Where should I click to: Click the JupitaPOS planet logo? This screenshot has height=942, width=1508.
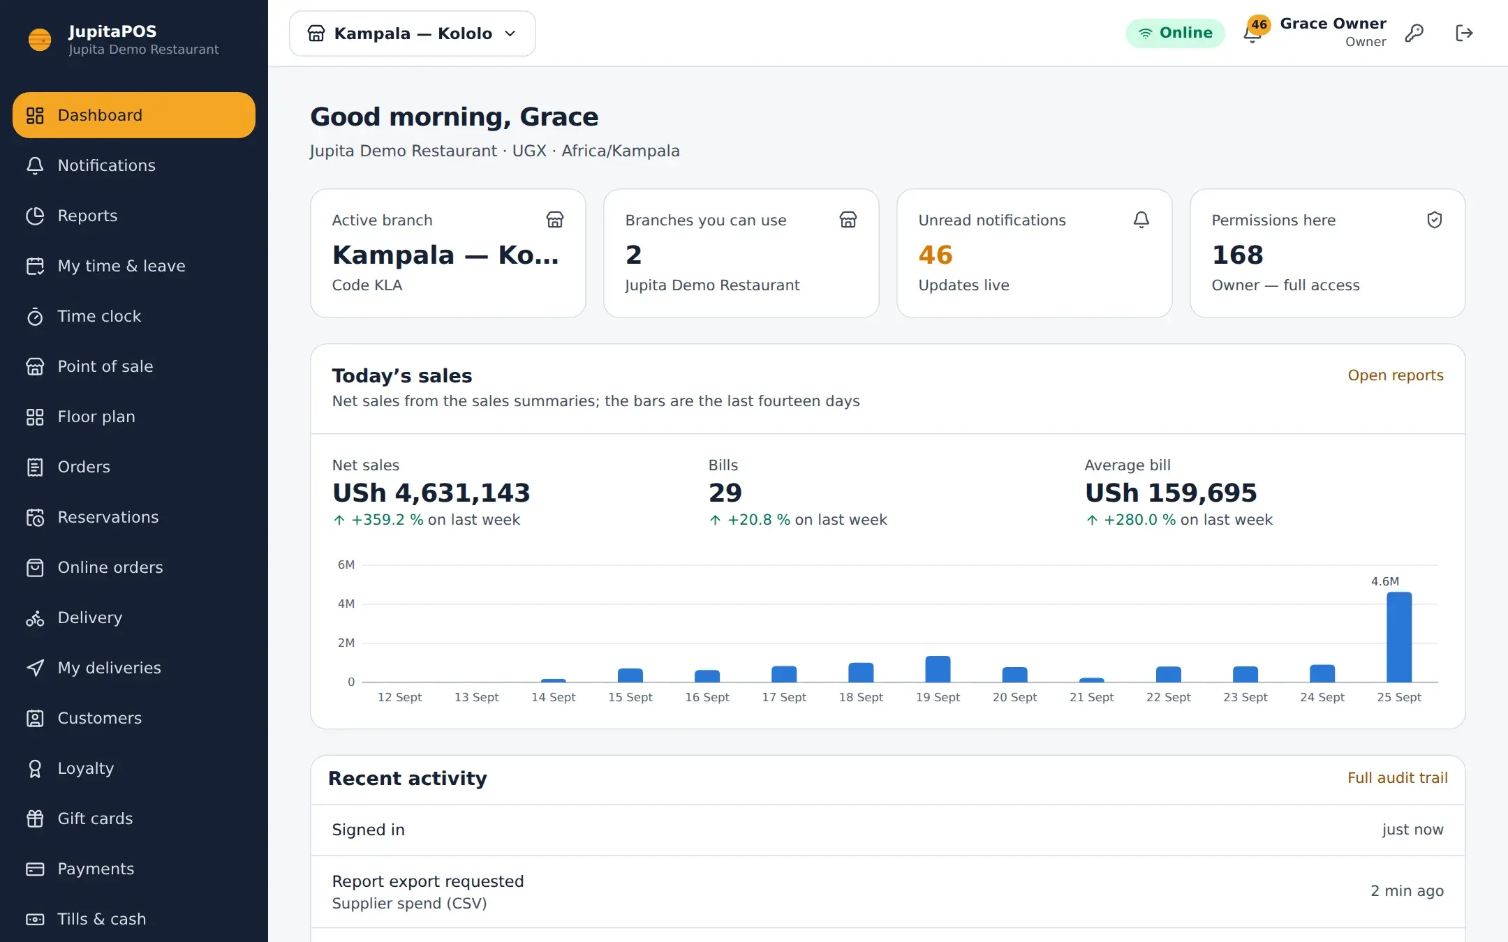(x=40, y=39)
